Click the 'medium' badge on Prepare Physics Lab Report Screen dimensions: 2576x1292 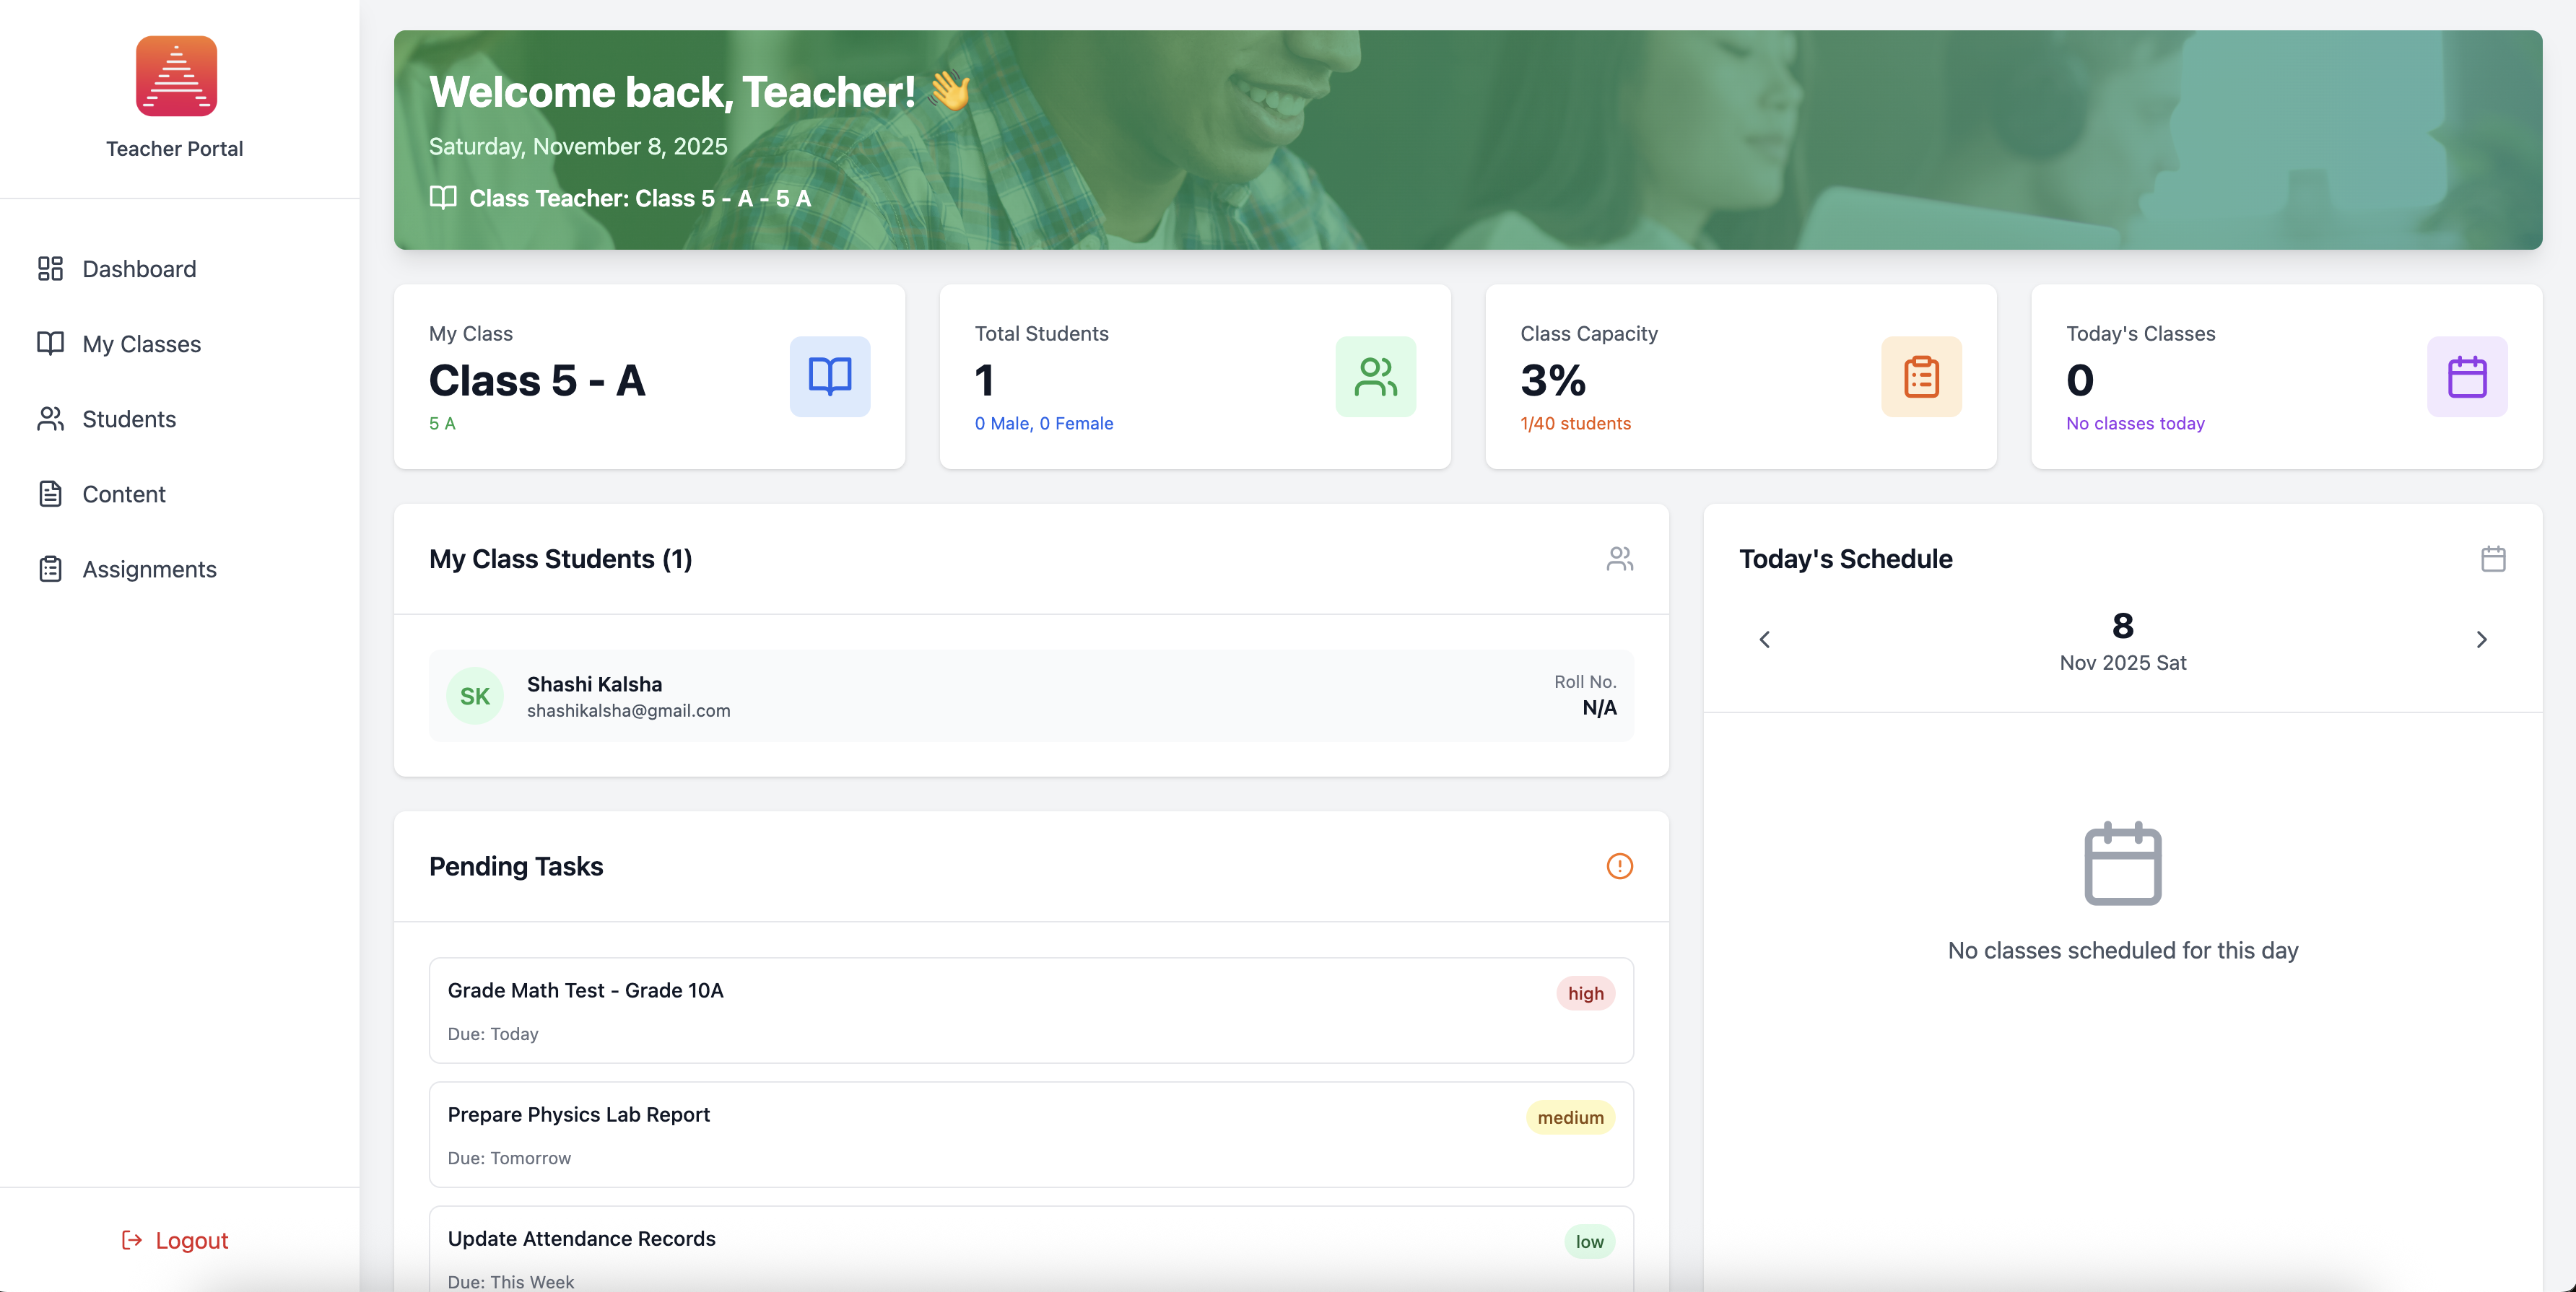pyautogui.click(x=1570, y=1117)
